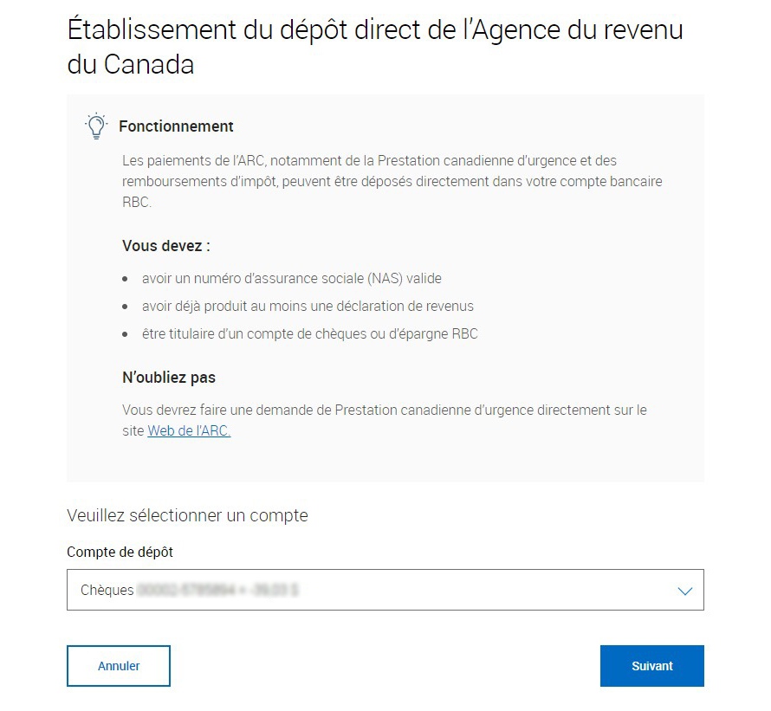This screenshot has width=771, height=711.
Task: Click the NAS valide bullet item
Action: pyautogui.click(x=292, y=278)
